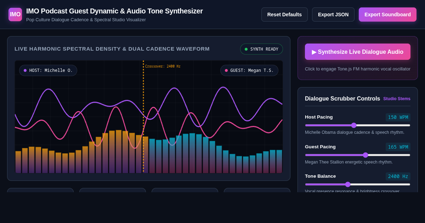
Task: Click the app title text
Action: pos(114,11)
